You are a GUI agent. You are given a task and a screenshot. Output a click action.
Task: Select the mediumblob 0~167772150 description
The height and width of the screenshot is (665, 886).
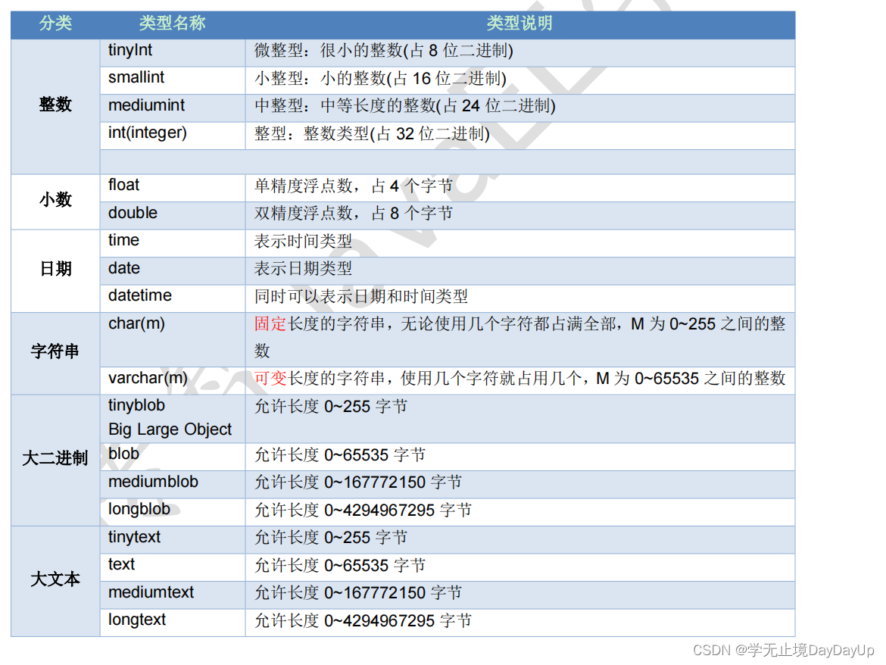click(x=519, y=484)
